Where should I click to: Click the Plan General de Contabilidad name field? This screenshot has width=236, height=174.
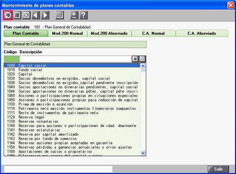[x=75, y=44]
